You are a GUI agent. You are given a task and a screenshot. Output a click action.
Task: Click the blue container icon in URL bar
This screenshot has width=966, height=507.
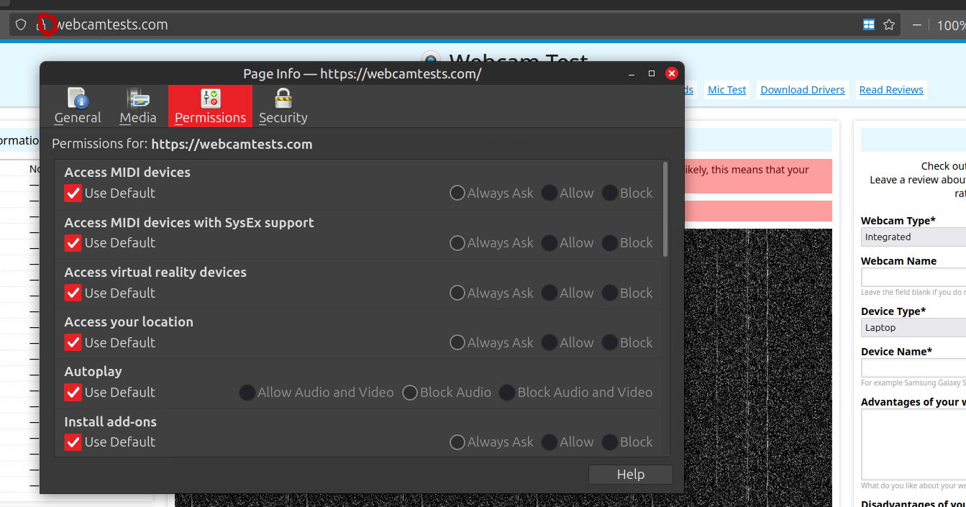869,24
